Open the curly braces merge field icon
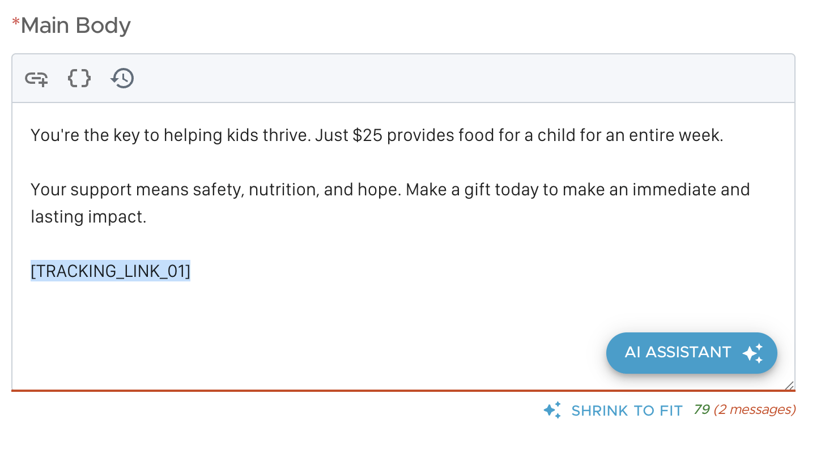Screen dimensions: 825x453 (79, 78)
